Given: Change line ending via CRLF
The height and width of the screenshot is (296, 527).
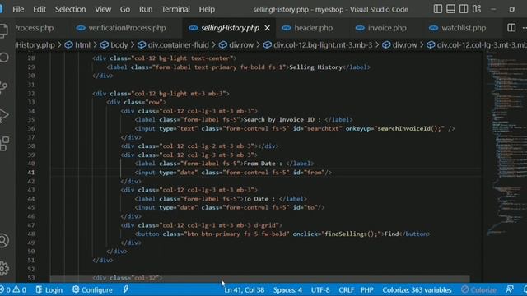Looking at the screenshot, I should [x=346, y=289].
